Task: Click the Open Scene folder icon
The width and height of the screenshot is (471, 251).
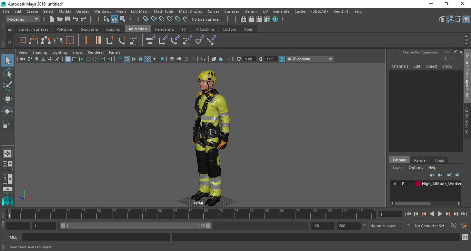Action: coord(59,19)
